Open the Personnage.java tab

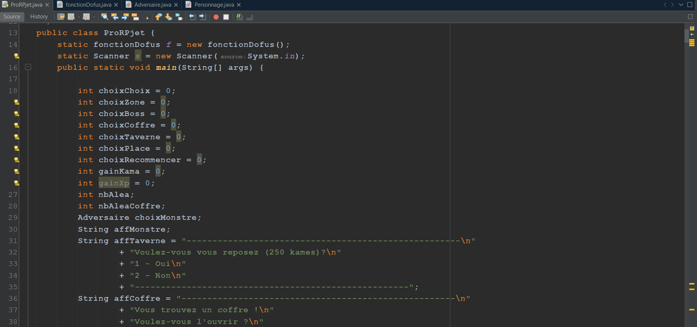(214, 5)
